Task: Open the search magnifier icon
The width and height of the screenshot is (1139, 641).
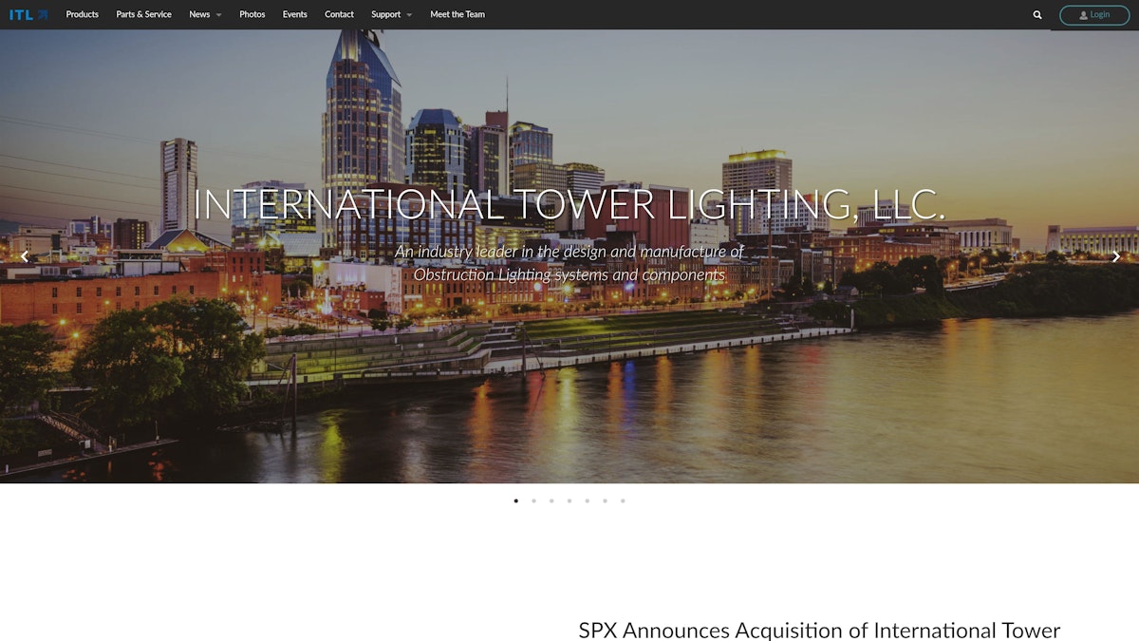Action: coord(1037,15)
